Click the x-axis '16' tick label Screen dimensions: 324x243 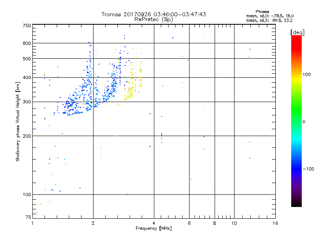tap(275, 223)
